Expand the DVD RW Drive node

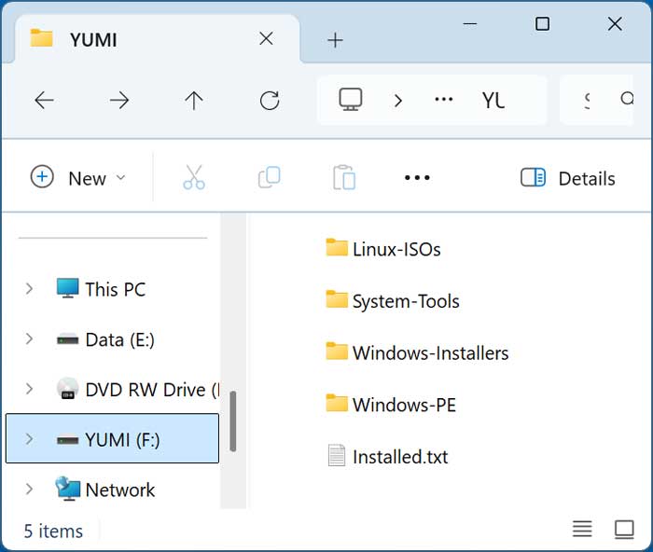[x=29, y=389]
